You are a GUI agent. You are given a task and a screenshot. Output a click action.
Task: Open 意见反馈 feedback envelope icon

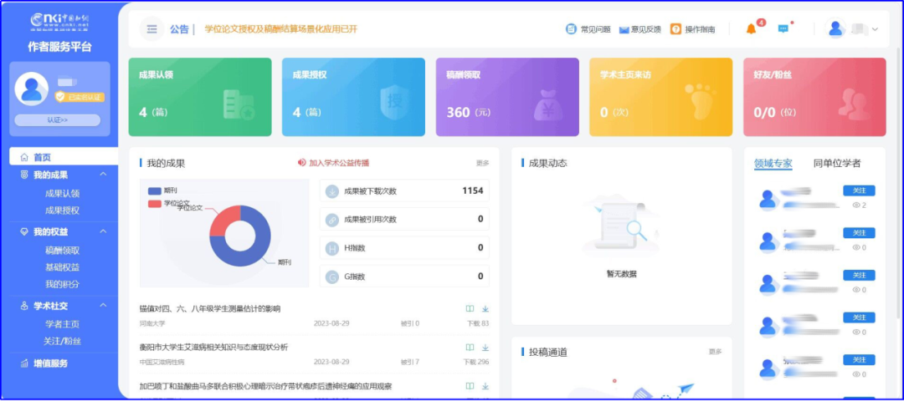tap(624, 29)
